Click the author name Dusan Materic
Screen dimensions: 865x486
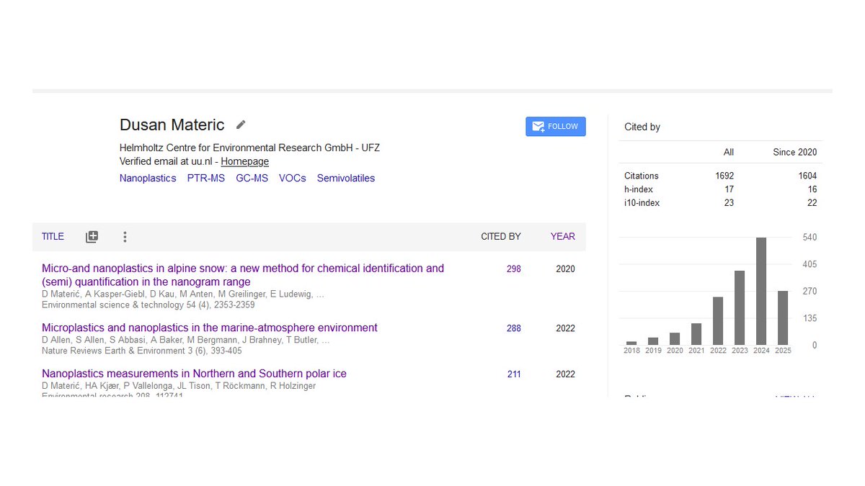(x=172, y=125)
